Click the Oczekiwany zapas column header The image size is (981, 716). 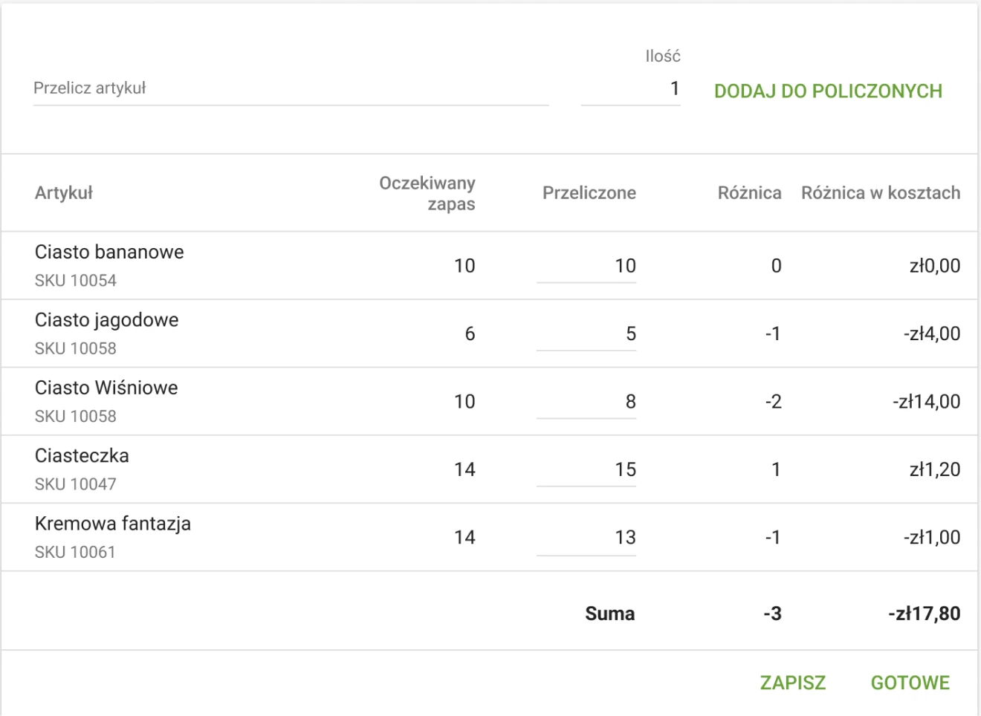tap(427, 193)
